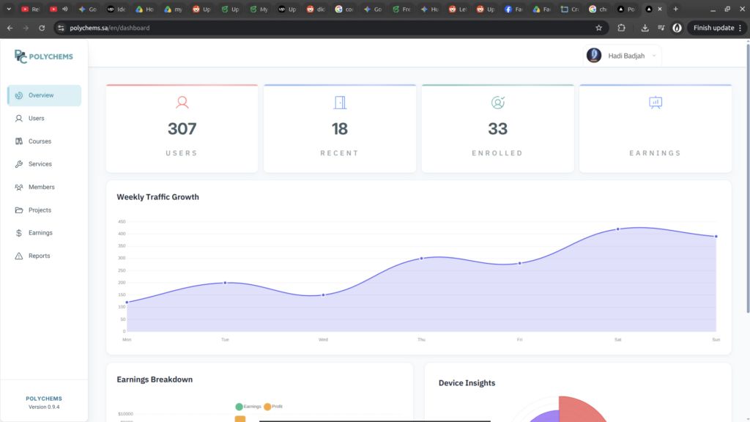Click the Thu data point on traffic chart
This screenshot has width=750, height=422.
click(421, 259)
